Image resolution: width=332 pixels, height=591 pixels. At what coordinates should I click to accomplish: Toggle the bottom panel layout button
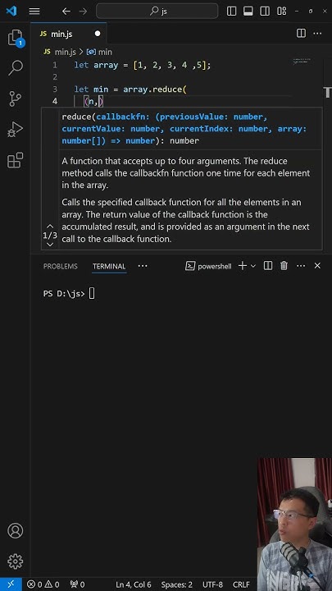pos(248,11)
